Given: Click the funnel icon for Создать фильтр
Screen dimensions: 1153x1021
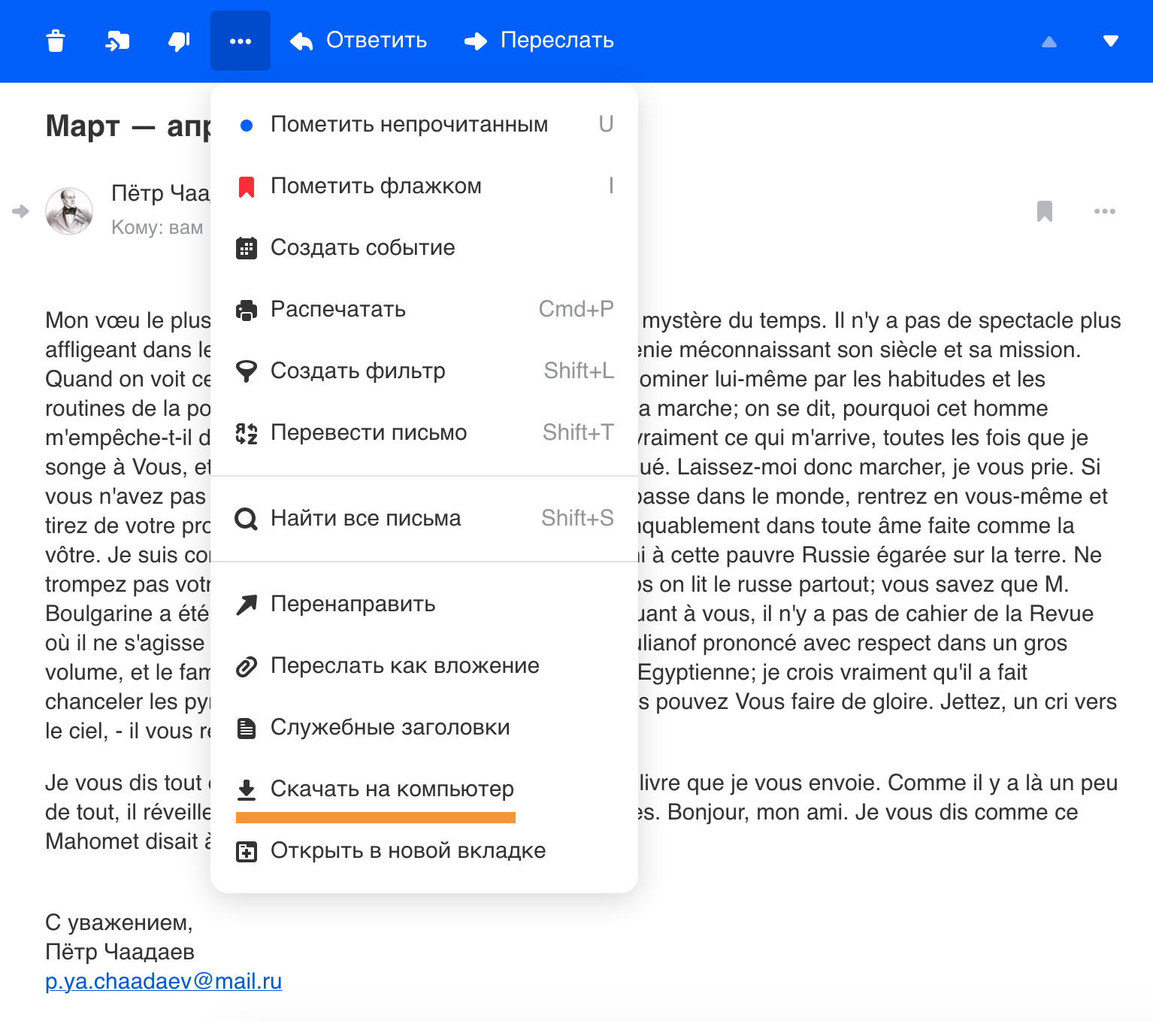Looking at the screenshot, I should coord(246,371).
